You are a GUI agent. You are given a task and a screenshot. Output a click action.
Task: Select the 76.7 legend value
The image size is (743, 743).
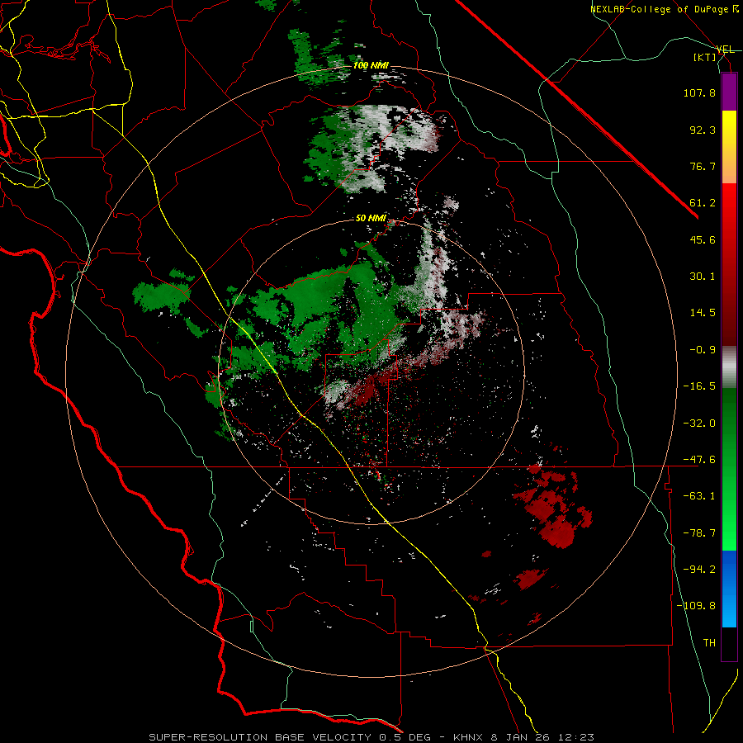703,166
